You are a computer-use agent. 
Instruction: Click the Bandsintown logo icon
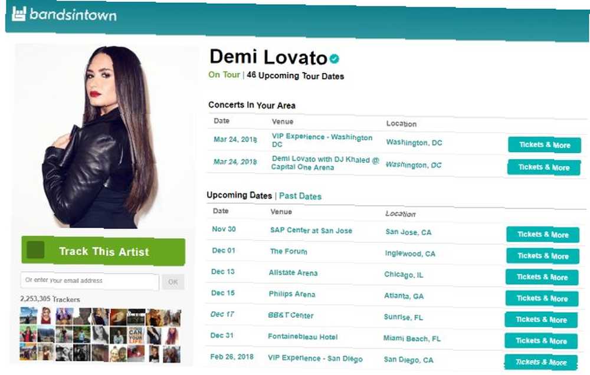pos(19,14)
